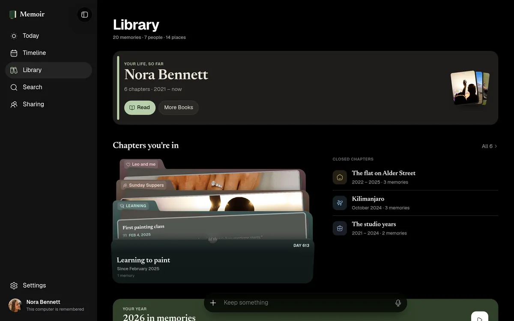Click the FEB 4, 2025 date text
The width and height of the screenshot is (514, 321).
(x=140, y=235)
